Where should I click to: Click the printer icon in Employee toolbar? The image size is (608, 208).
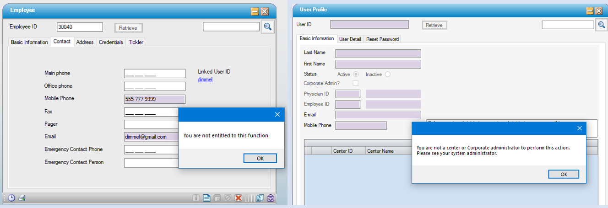(x=22, y=198)
